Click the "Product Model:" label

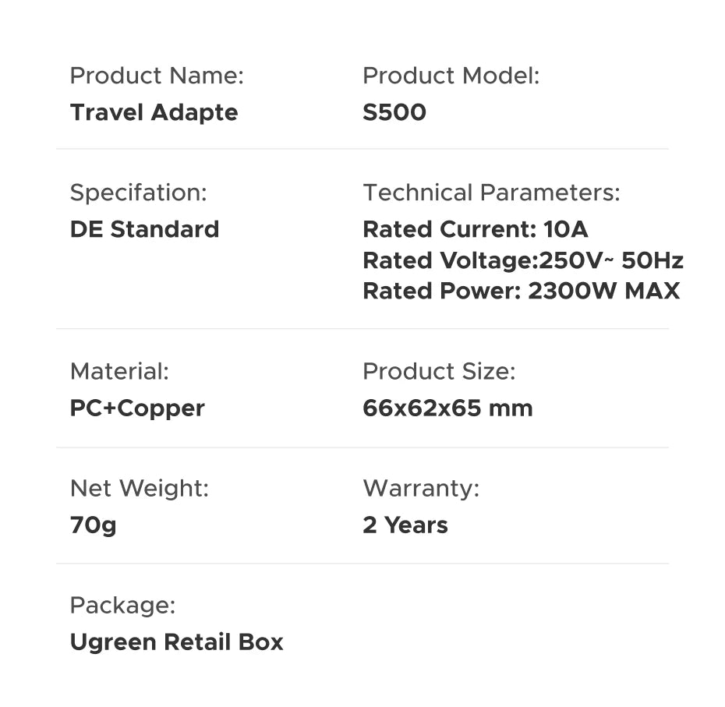(451, 76)
